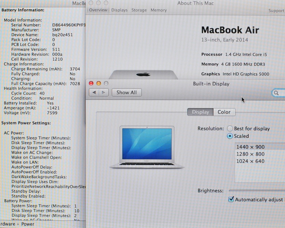Click the back arrow in Built-in Display toolbar
This screenshot has height=228, width=285.
pos(94,93)
